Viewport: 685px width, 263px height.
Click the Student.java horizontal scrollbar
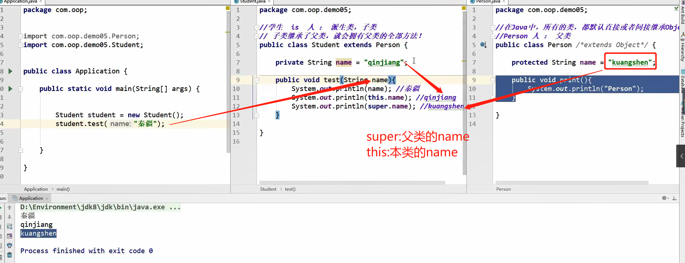coord(352,183)
